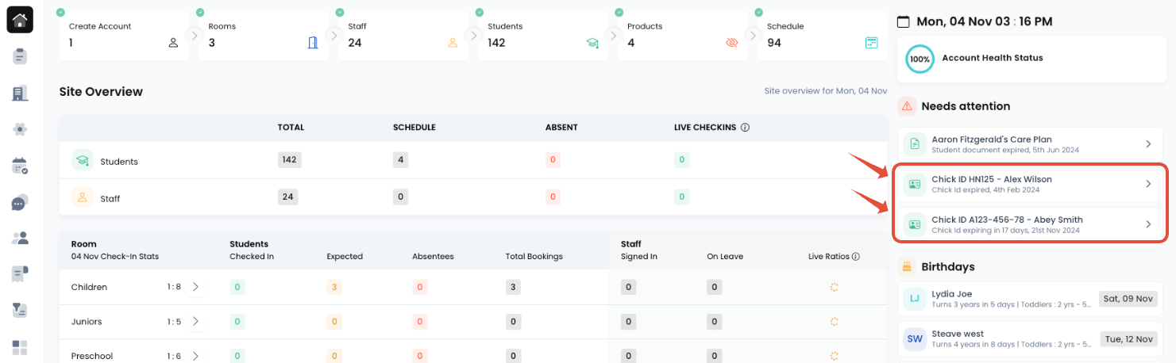Viewport: 1176px width, 363px height.
Task: Click the 'Sat, 09 Nov' date badge
Action: click(1128, 299)
